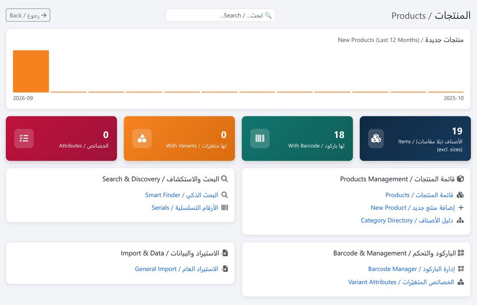
Task: Click the barcode icon beside Serials link
Action: pyautogui.click(x=225, y=208)
